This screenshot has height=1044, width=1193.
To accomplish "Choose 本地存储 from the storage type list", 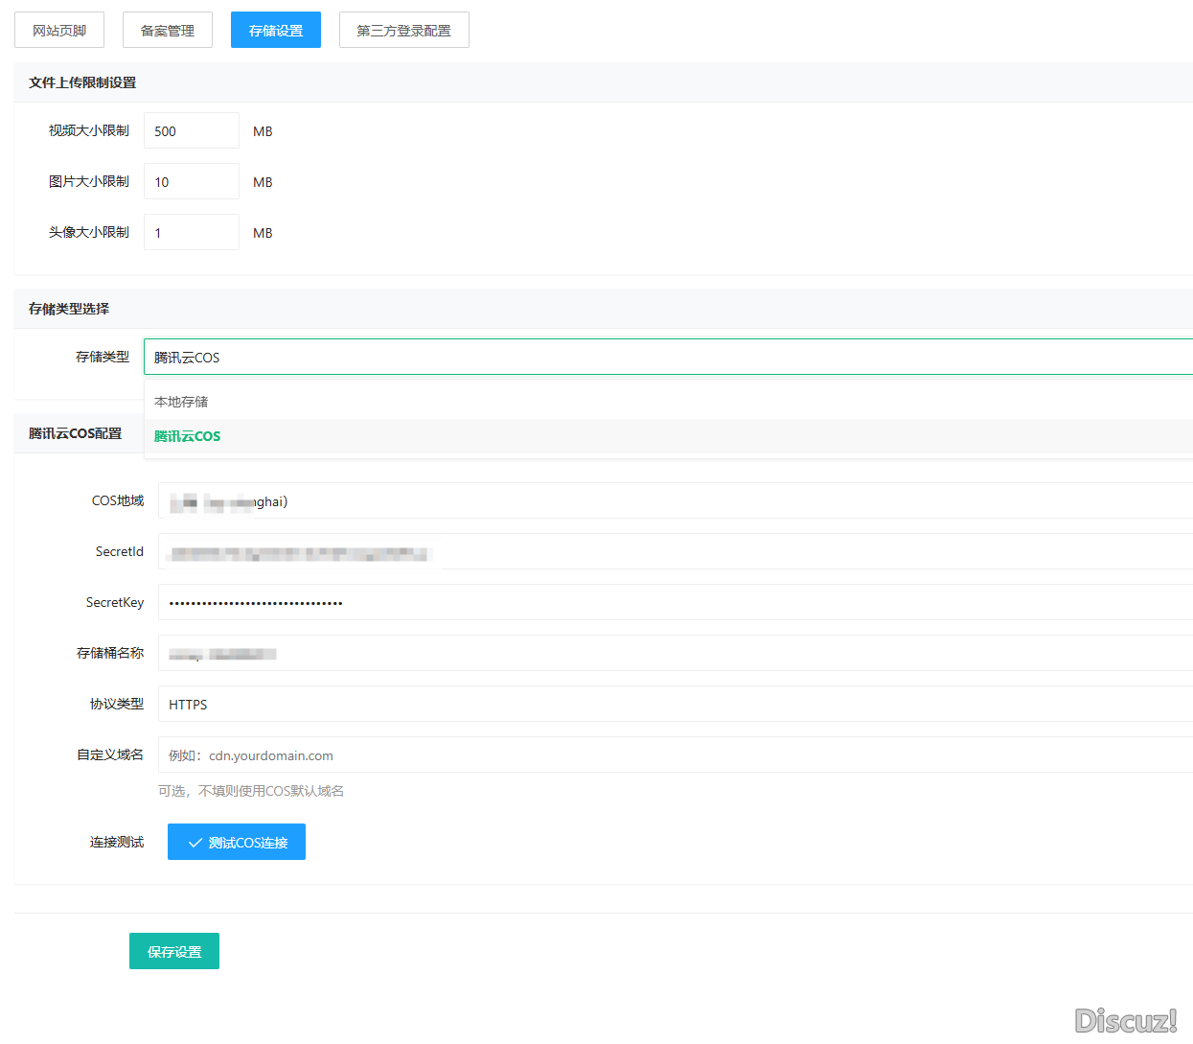I will pyautogui.click(x=181, y=402).
